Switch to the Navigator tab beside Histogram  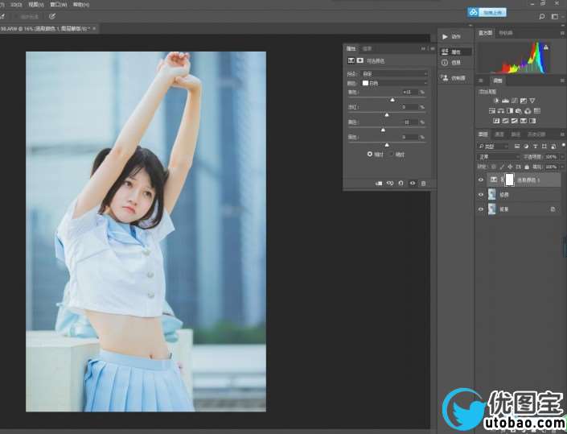point(506,33)
